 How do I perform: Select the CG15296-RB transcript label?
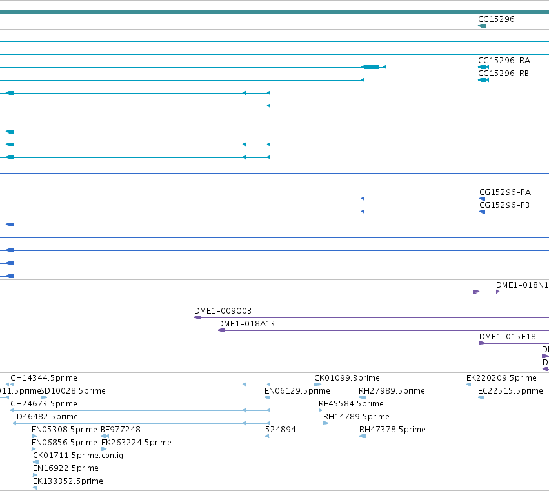pyautogui.click(x=503, y=74)
